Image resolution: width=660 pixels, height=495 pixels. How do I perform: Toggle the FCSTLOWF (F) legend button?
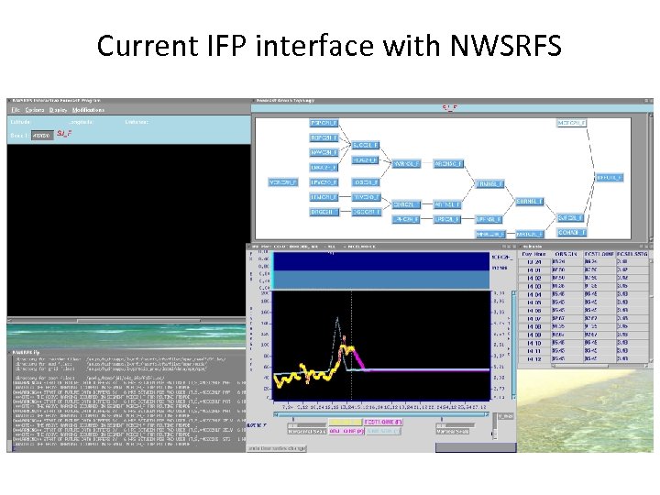click(383, 423)
